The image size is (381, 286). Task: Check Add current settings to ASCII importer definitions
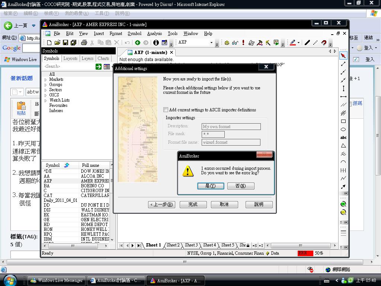pyautogui.click(x=166, y=110)
